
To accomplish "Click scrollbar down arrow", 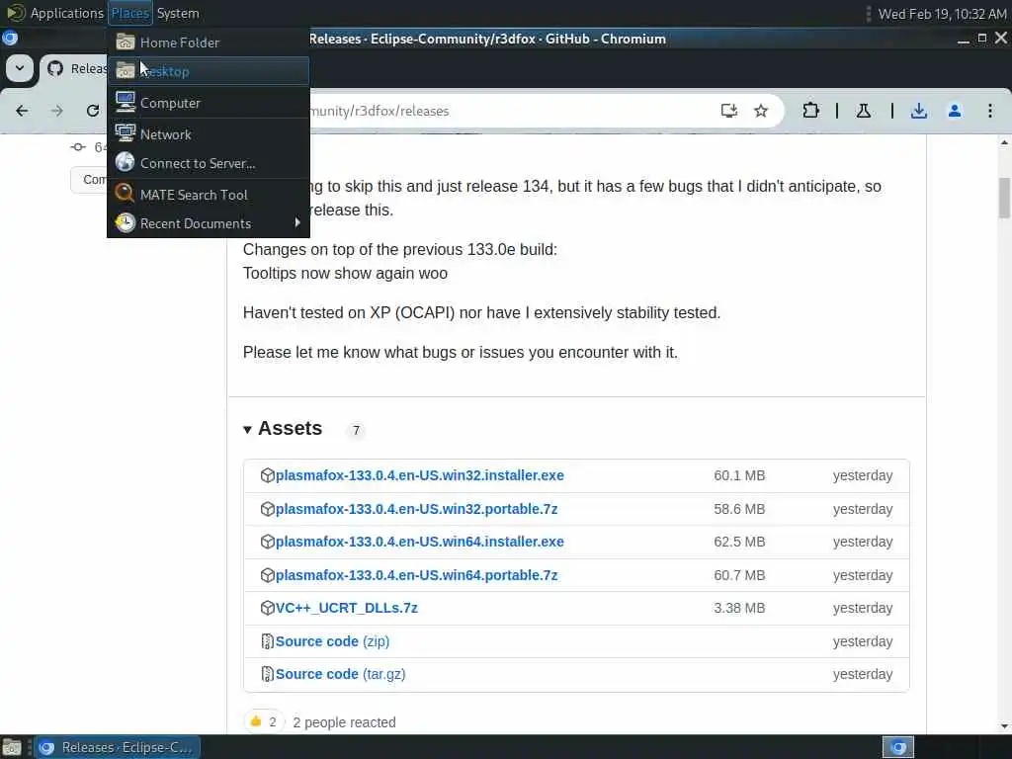I will (x=1004, y=726).
